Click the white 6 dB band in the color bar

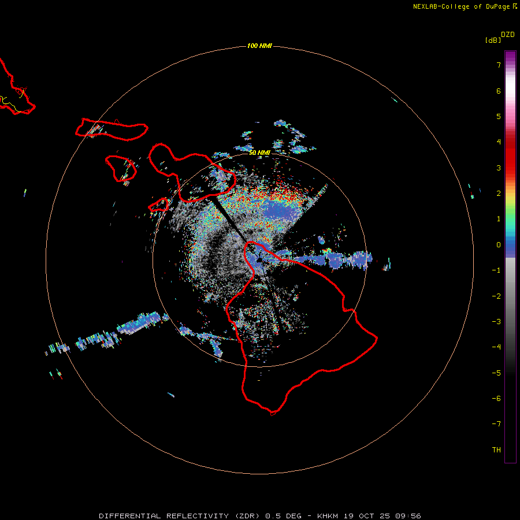510,87
